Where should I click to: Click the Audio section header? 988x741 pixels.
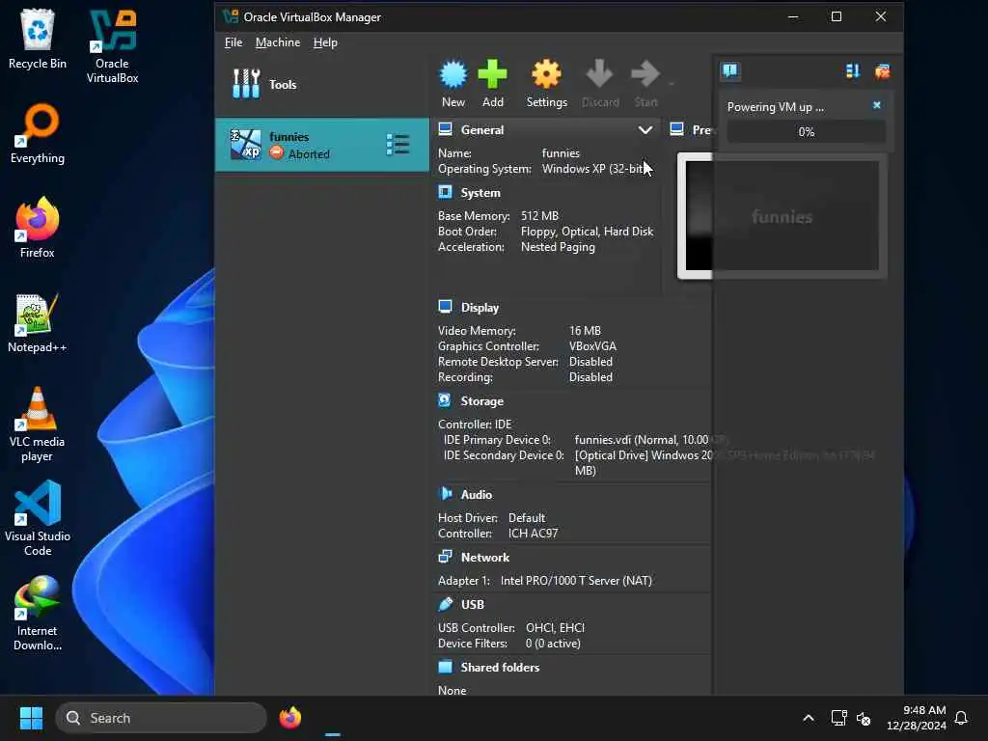tap(477, 495)
